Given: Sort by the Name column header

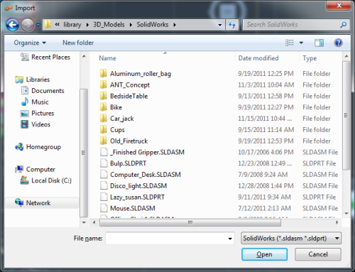Looking at the screenshot, I should click(x=107, y=58).
